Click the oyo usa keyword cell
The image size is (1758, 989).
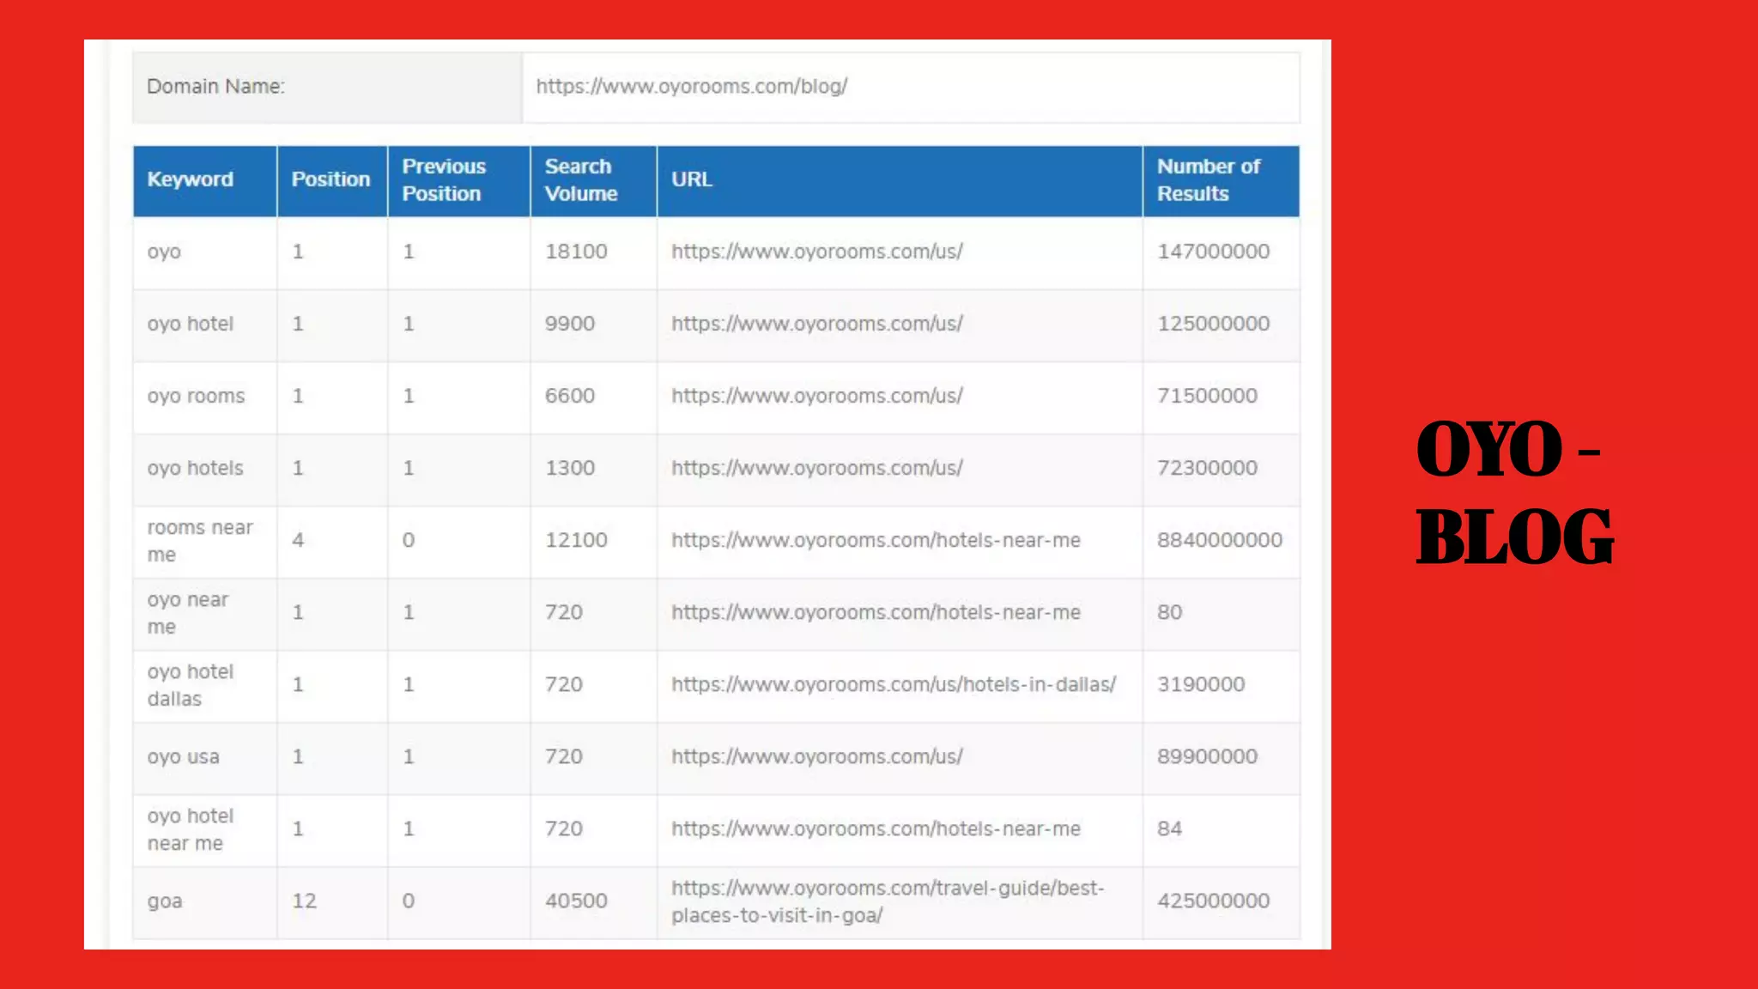pos(183,756)
